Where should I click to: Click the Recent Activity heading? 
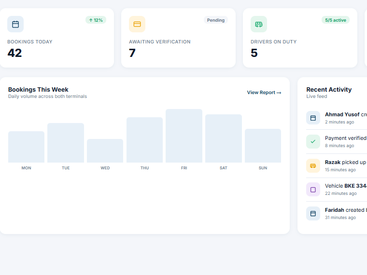pos(329,90)
